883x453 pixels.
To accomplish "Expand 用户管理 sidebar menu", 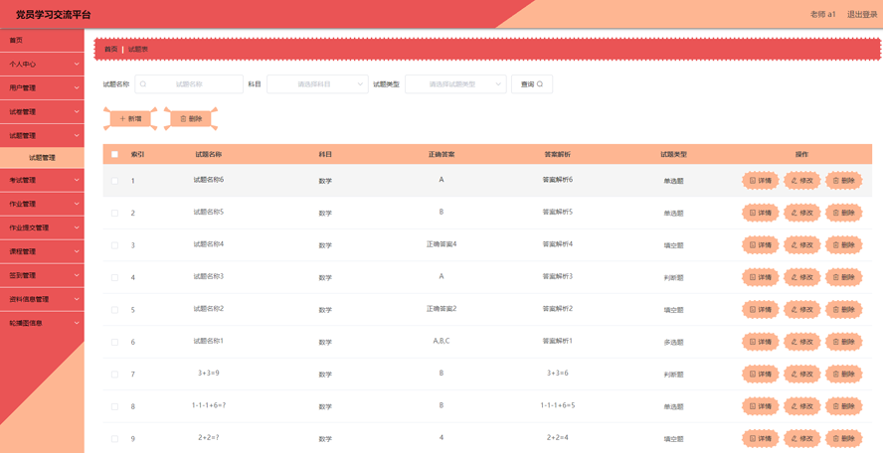I will [x=42, y=87].
